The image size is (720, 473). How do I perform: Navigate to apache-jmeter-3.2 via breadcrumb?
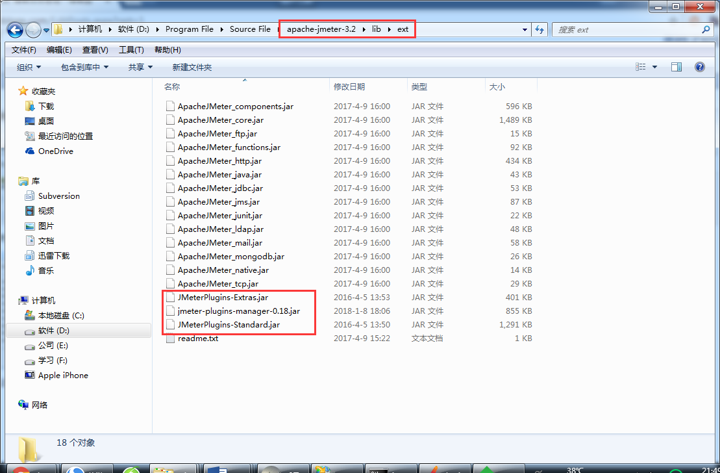click(x=321, y=29)
